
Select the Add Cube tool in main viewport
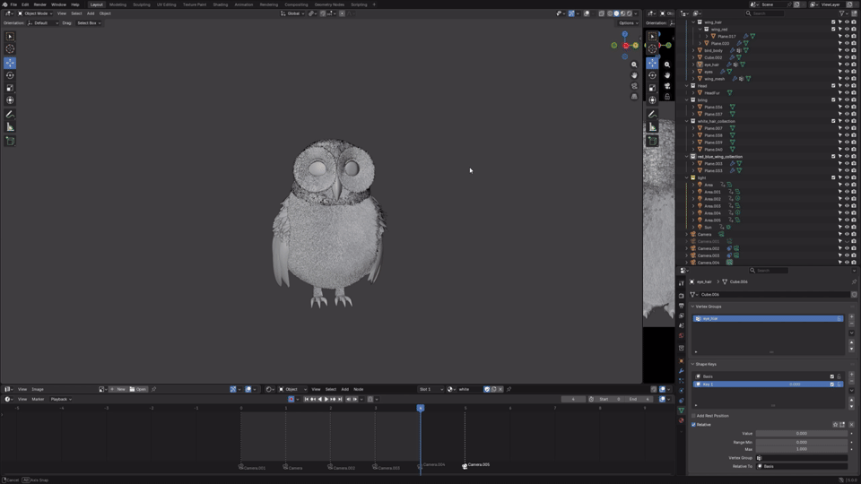click(10, 141)
